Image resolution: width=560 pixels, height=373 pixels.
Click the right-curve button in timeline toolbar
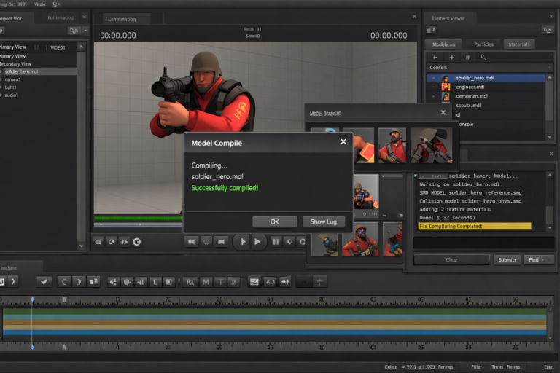pyautogui.click(x=78, y=282)
